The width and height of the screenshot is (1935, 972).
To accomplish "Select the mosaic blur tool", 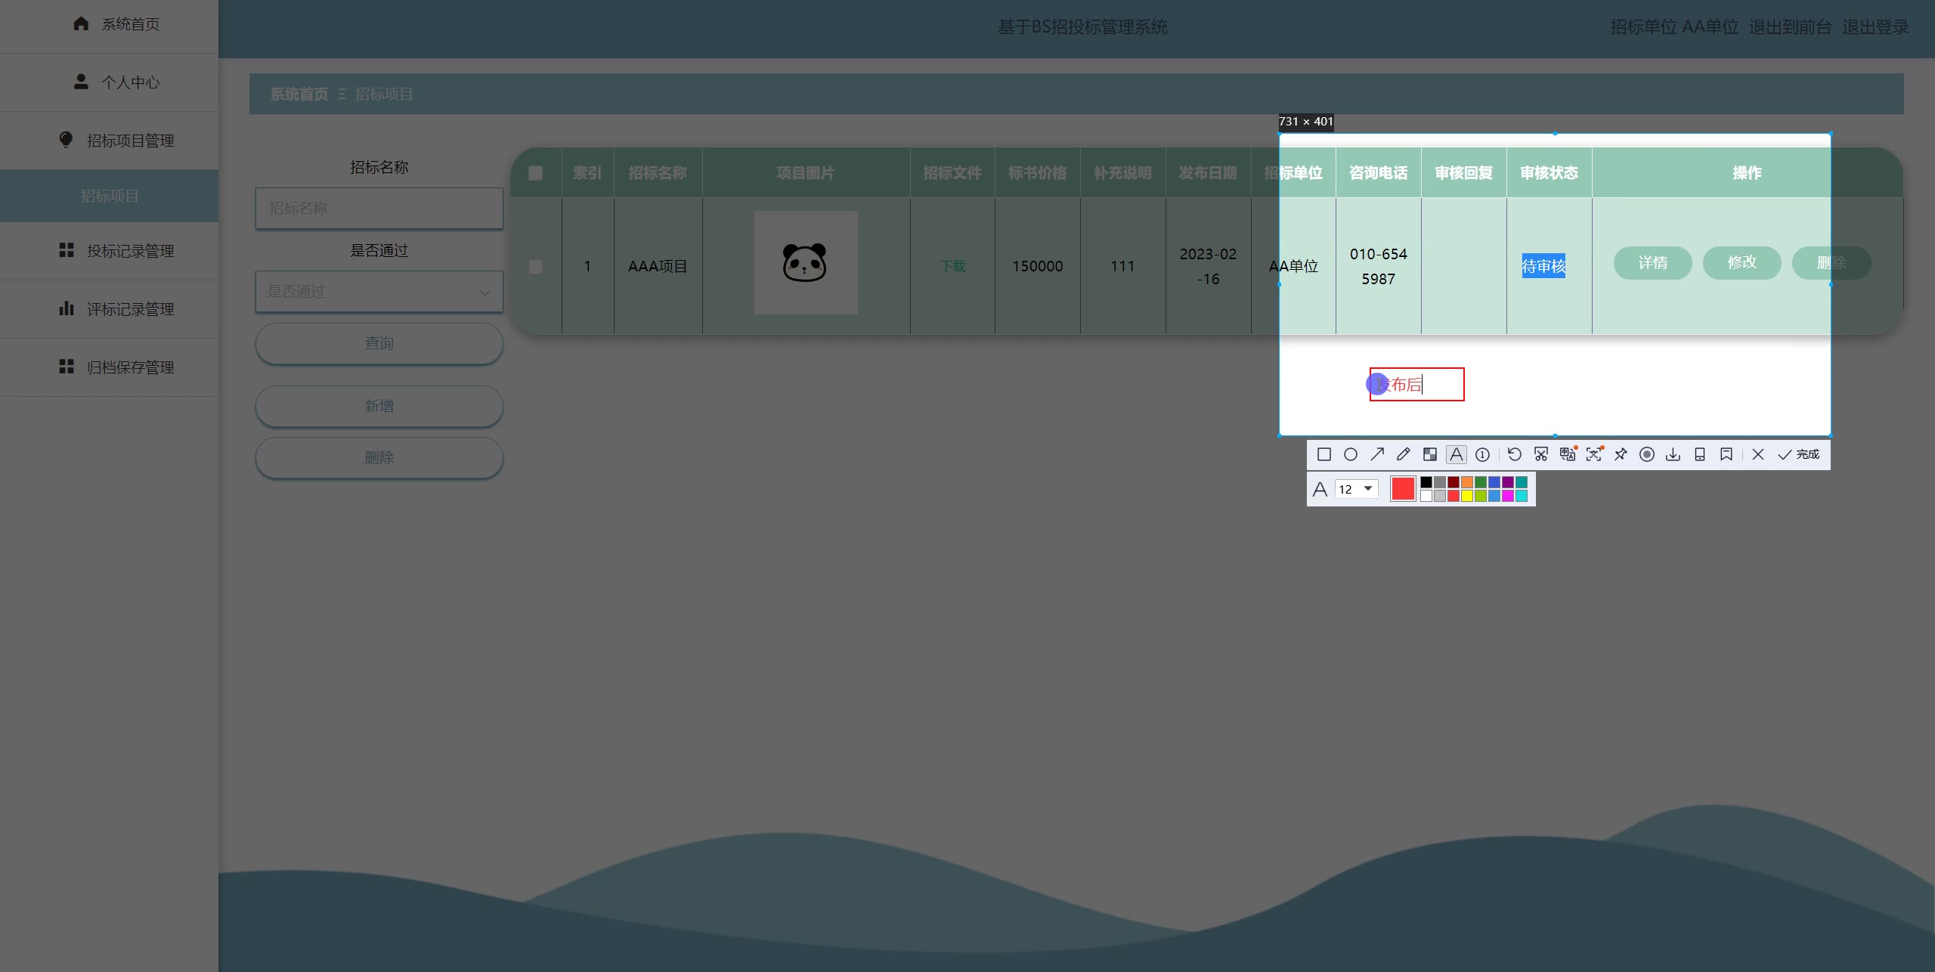I will click(1429, 454).
